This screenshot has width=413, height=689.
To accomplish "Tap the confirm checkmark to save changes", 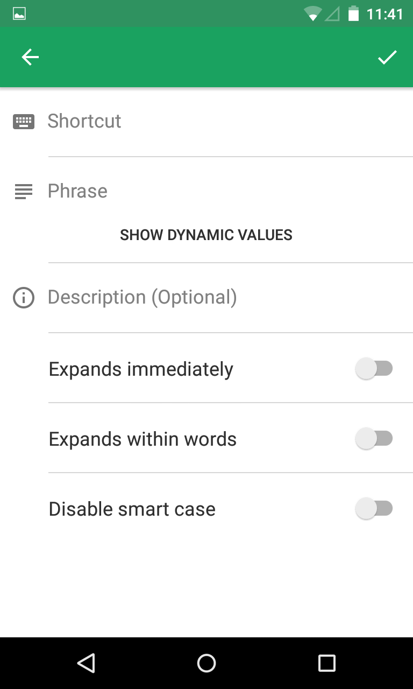I will point(387,57).
